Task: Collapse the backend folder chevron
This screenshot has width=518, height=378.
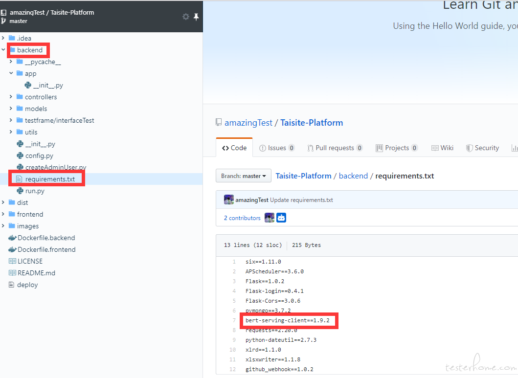Action: [3, 50]
